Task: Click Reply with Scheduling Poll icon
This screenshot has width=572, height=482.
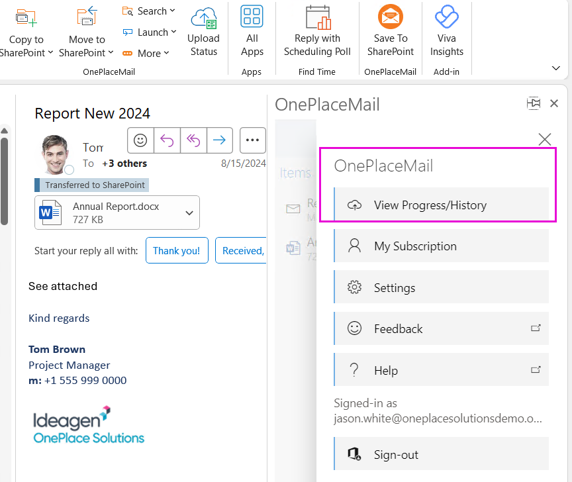Action: (317, 18)
